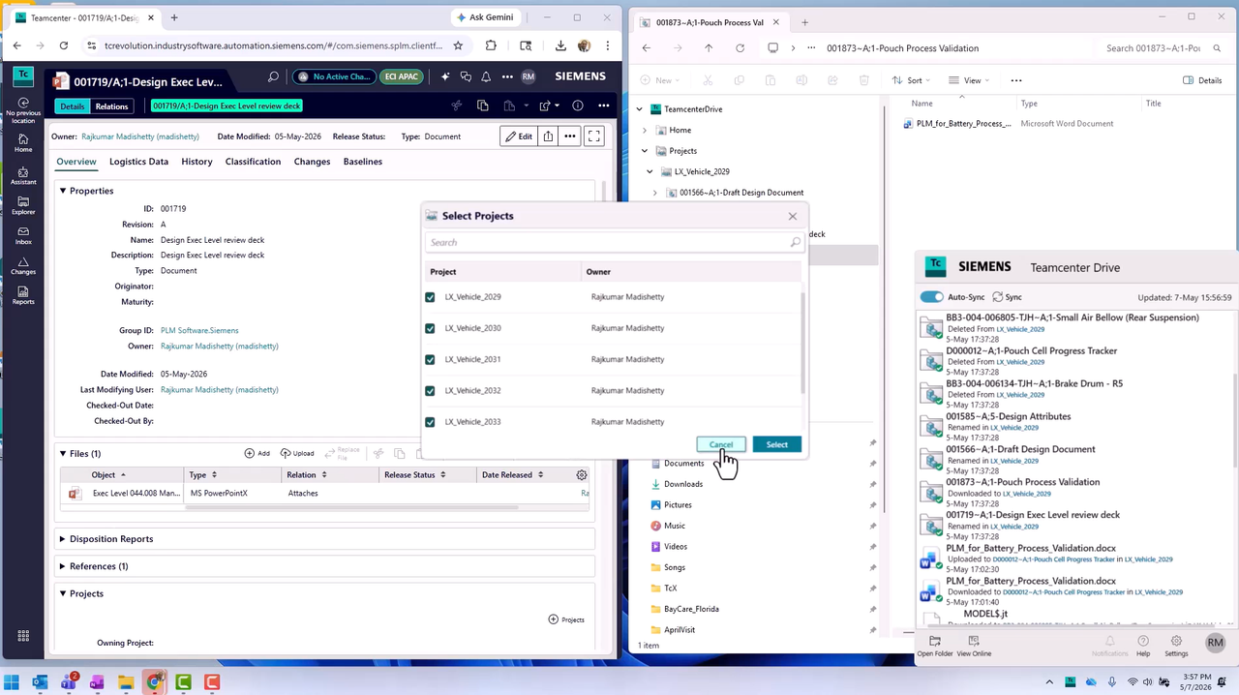1239x695 pixels.
Task: Open the Assistant in Teamcenter sidebar
Action: tap(23, 174)
